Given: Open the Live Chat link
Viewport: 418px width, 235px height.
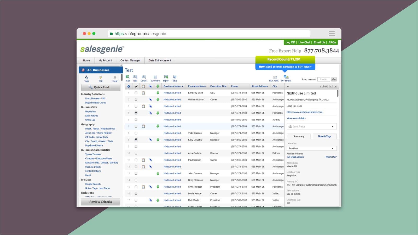Looking at the screenshot, I should (x=304, y=42).
